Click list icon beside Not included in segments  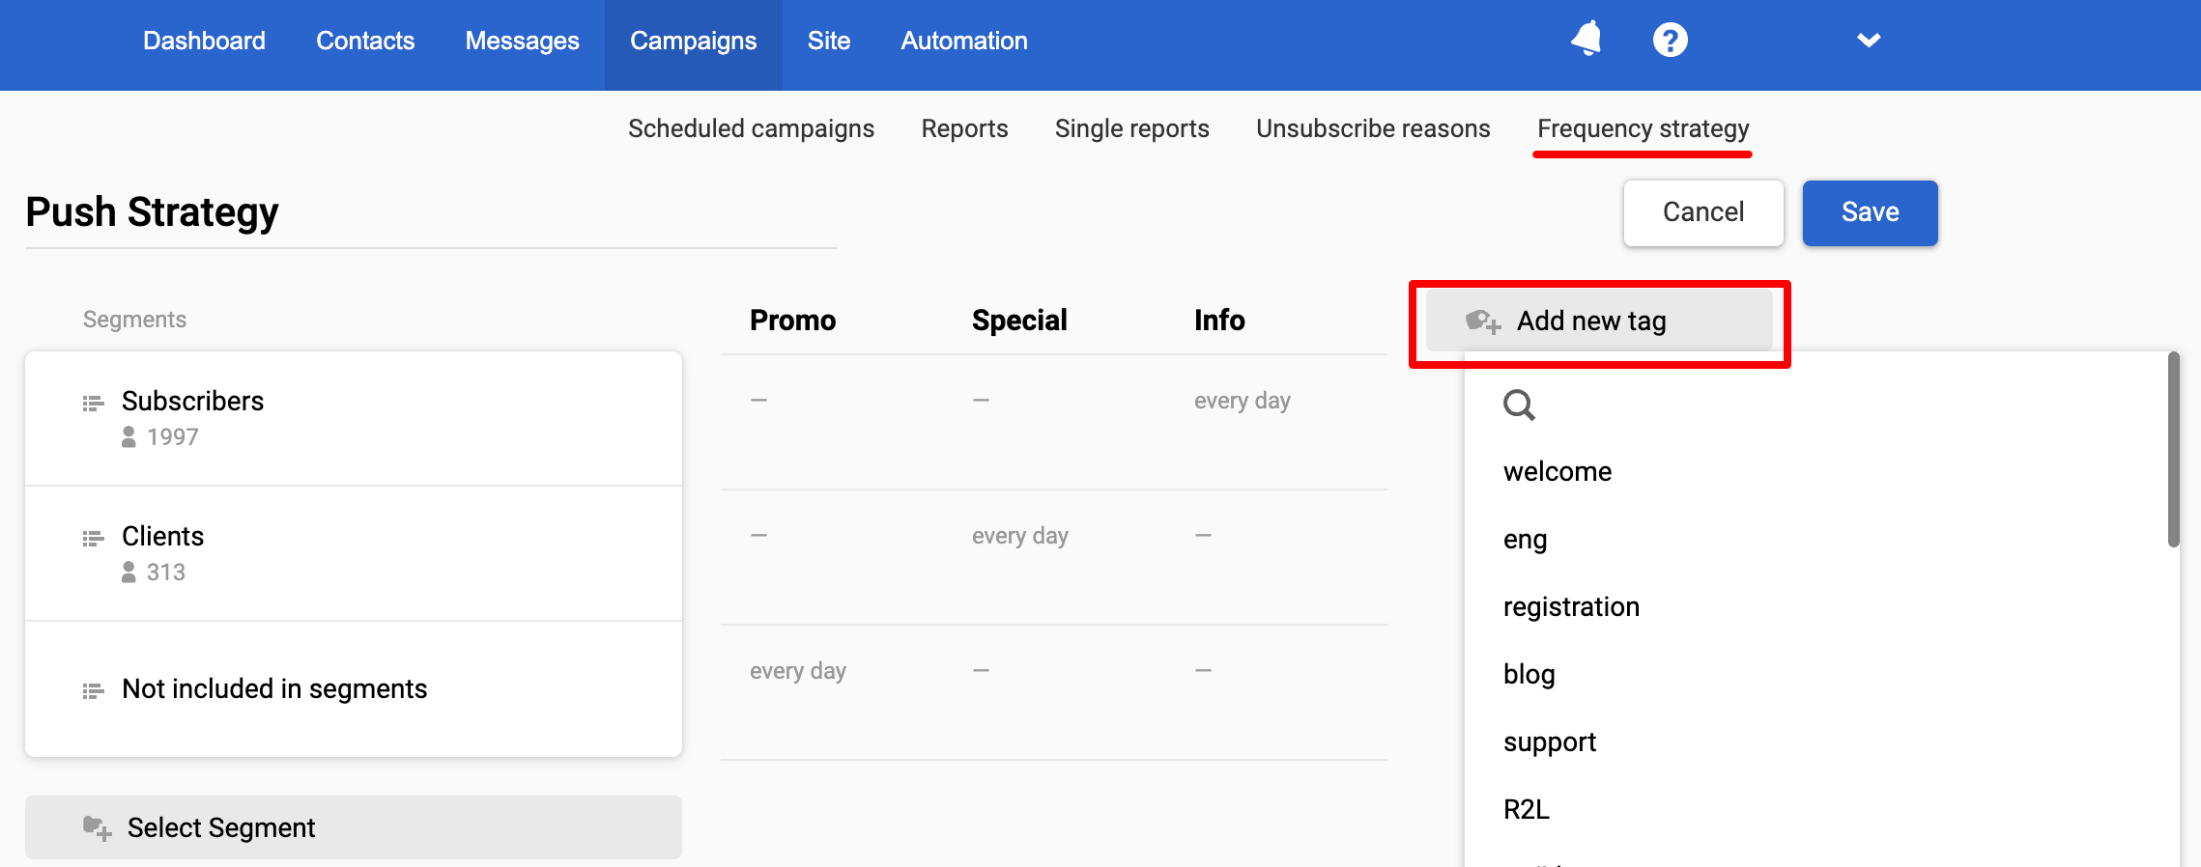pyautogui.click(x=93, y=690)
